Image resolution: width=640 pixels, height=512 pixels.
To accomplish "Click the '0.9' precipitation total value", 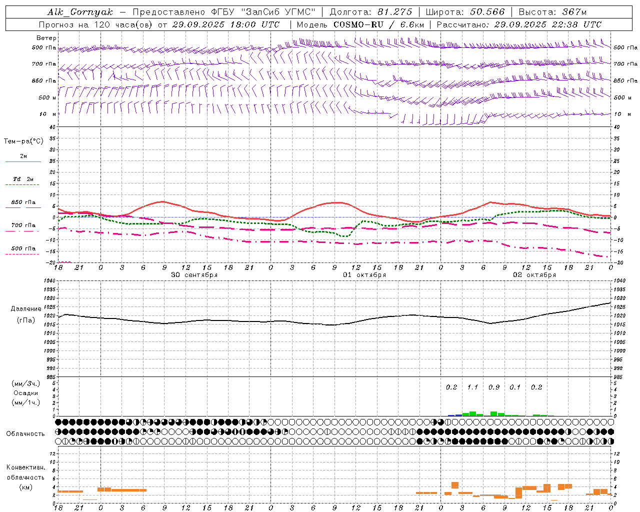I will tap(494, 387).
